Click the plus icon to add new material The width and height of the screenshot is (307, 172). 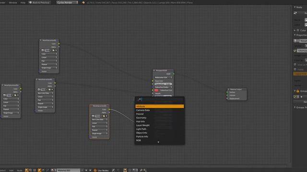pyautogui.click(x=86, y=170)
